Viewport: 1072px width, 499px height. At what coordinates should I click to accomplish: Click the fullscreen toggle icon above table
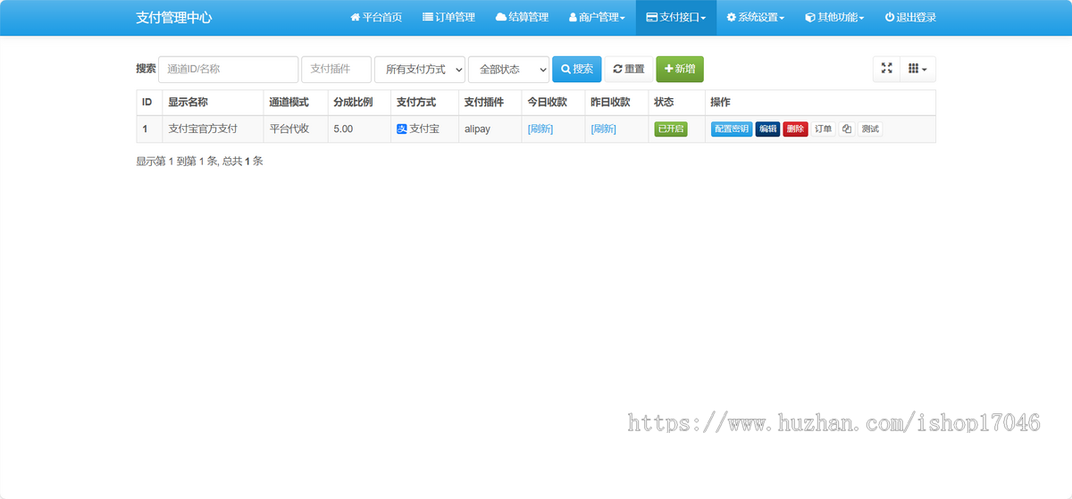(886, 69)
